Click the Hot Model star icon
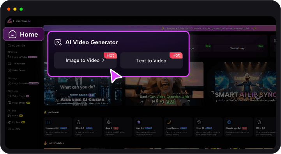The height and width of the screenshot is (154, 281). pyautogui.click(x=45, y=112)
